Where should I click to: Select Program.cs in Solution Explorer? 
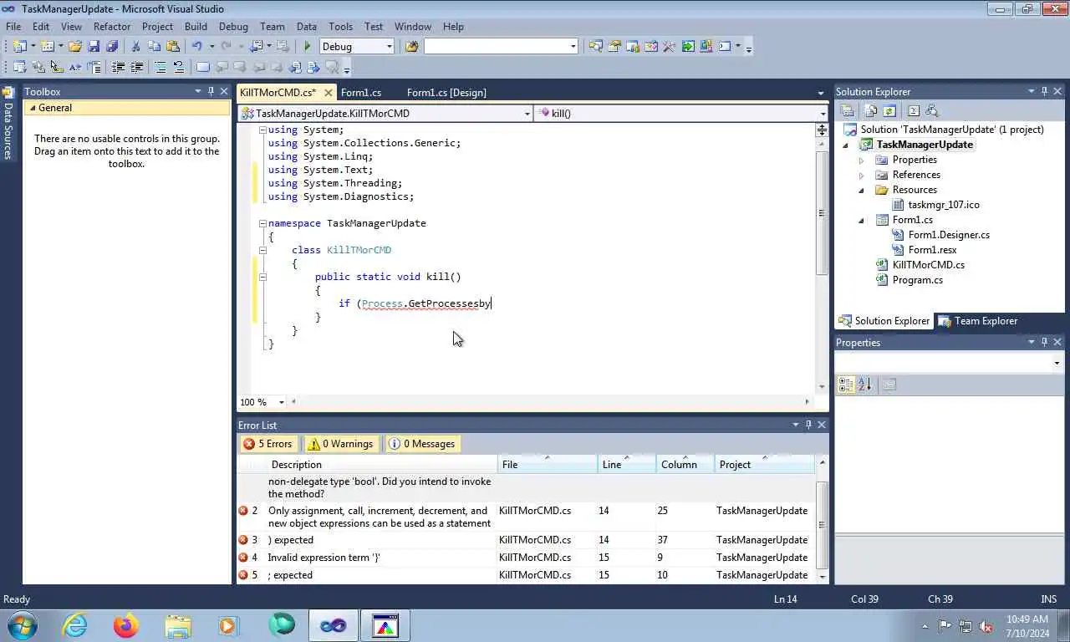pos(917,280)
